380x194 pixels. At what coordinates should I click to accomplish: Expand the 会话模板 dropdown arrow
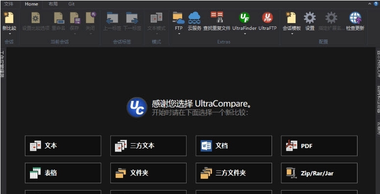click(x=292, y=34)
